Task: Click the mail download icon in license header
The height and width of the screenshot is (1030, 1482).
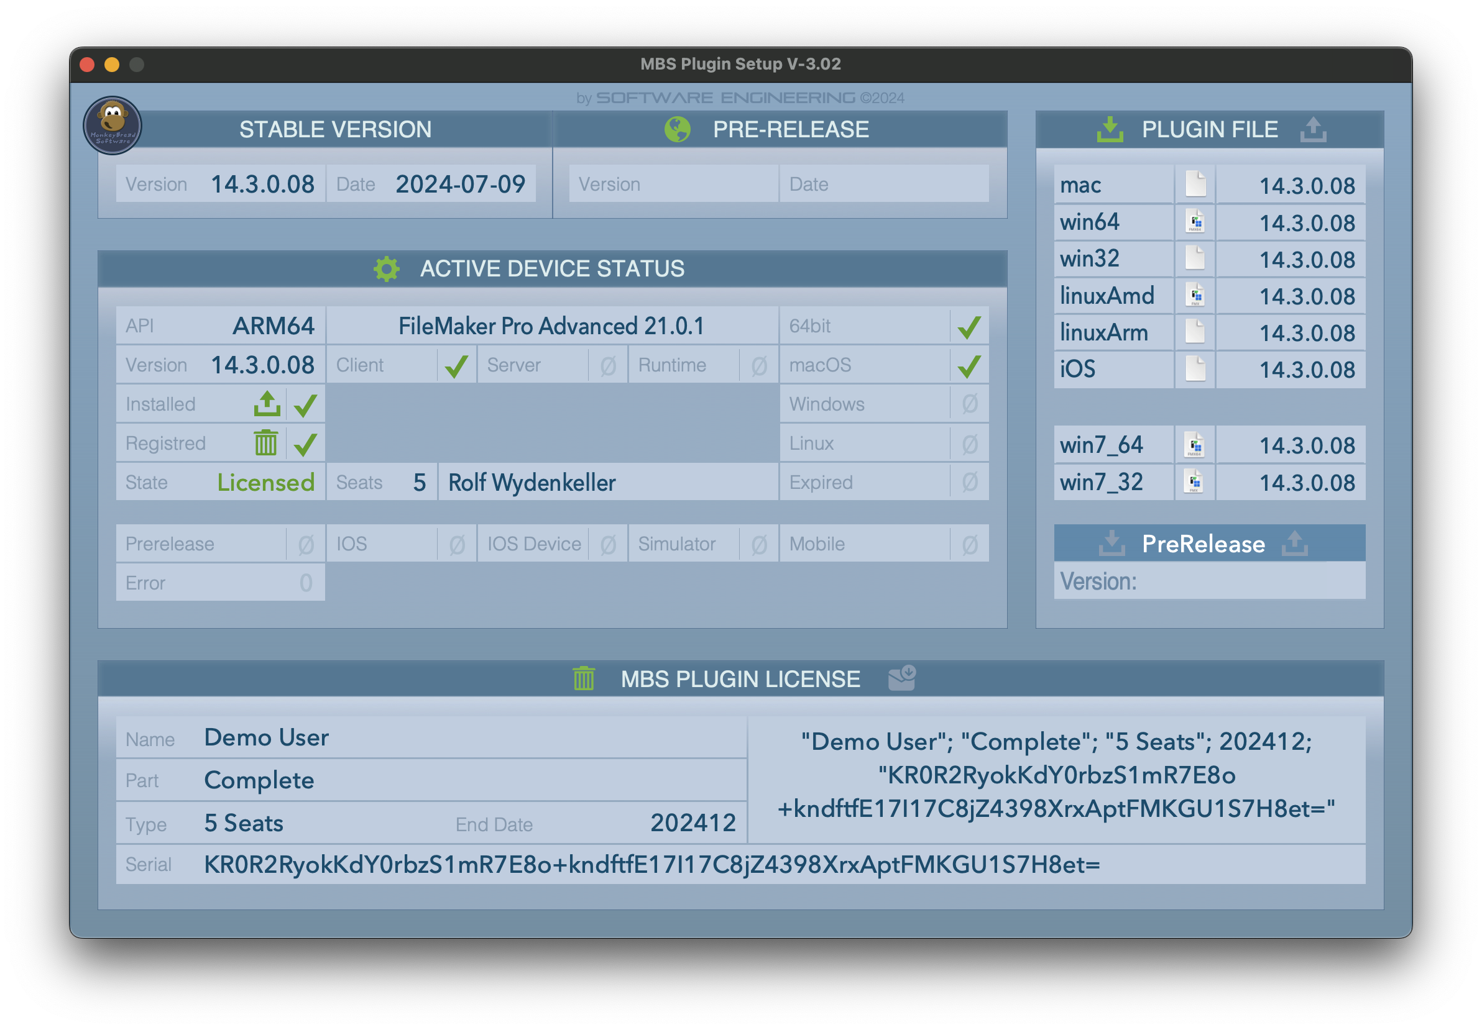Action: 902,678
